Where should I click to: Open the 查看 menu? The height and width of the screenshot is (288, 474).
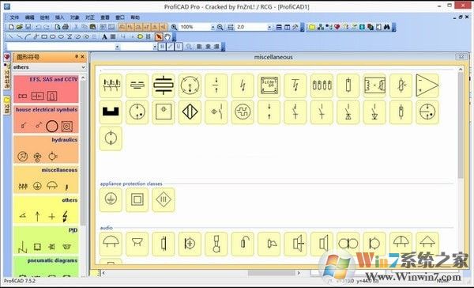pyautogui.click(x=105, y=17)
